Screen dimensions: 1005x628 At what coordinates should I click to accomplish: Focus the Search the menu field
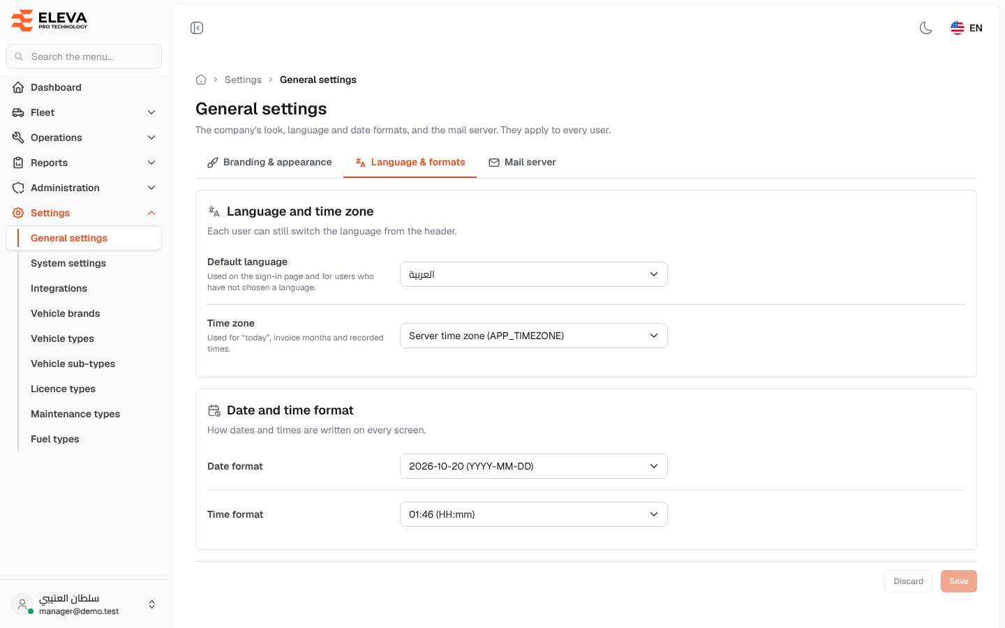pyautogui.click(x=84, y=57)
